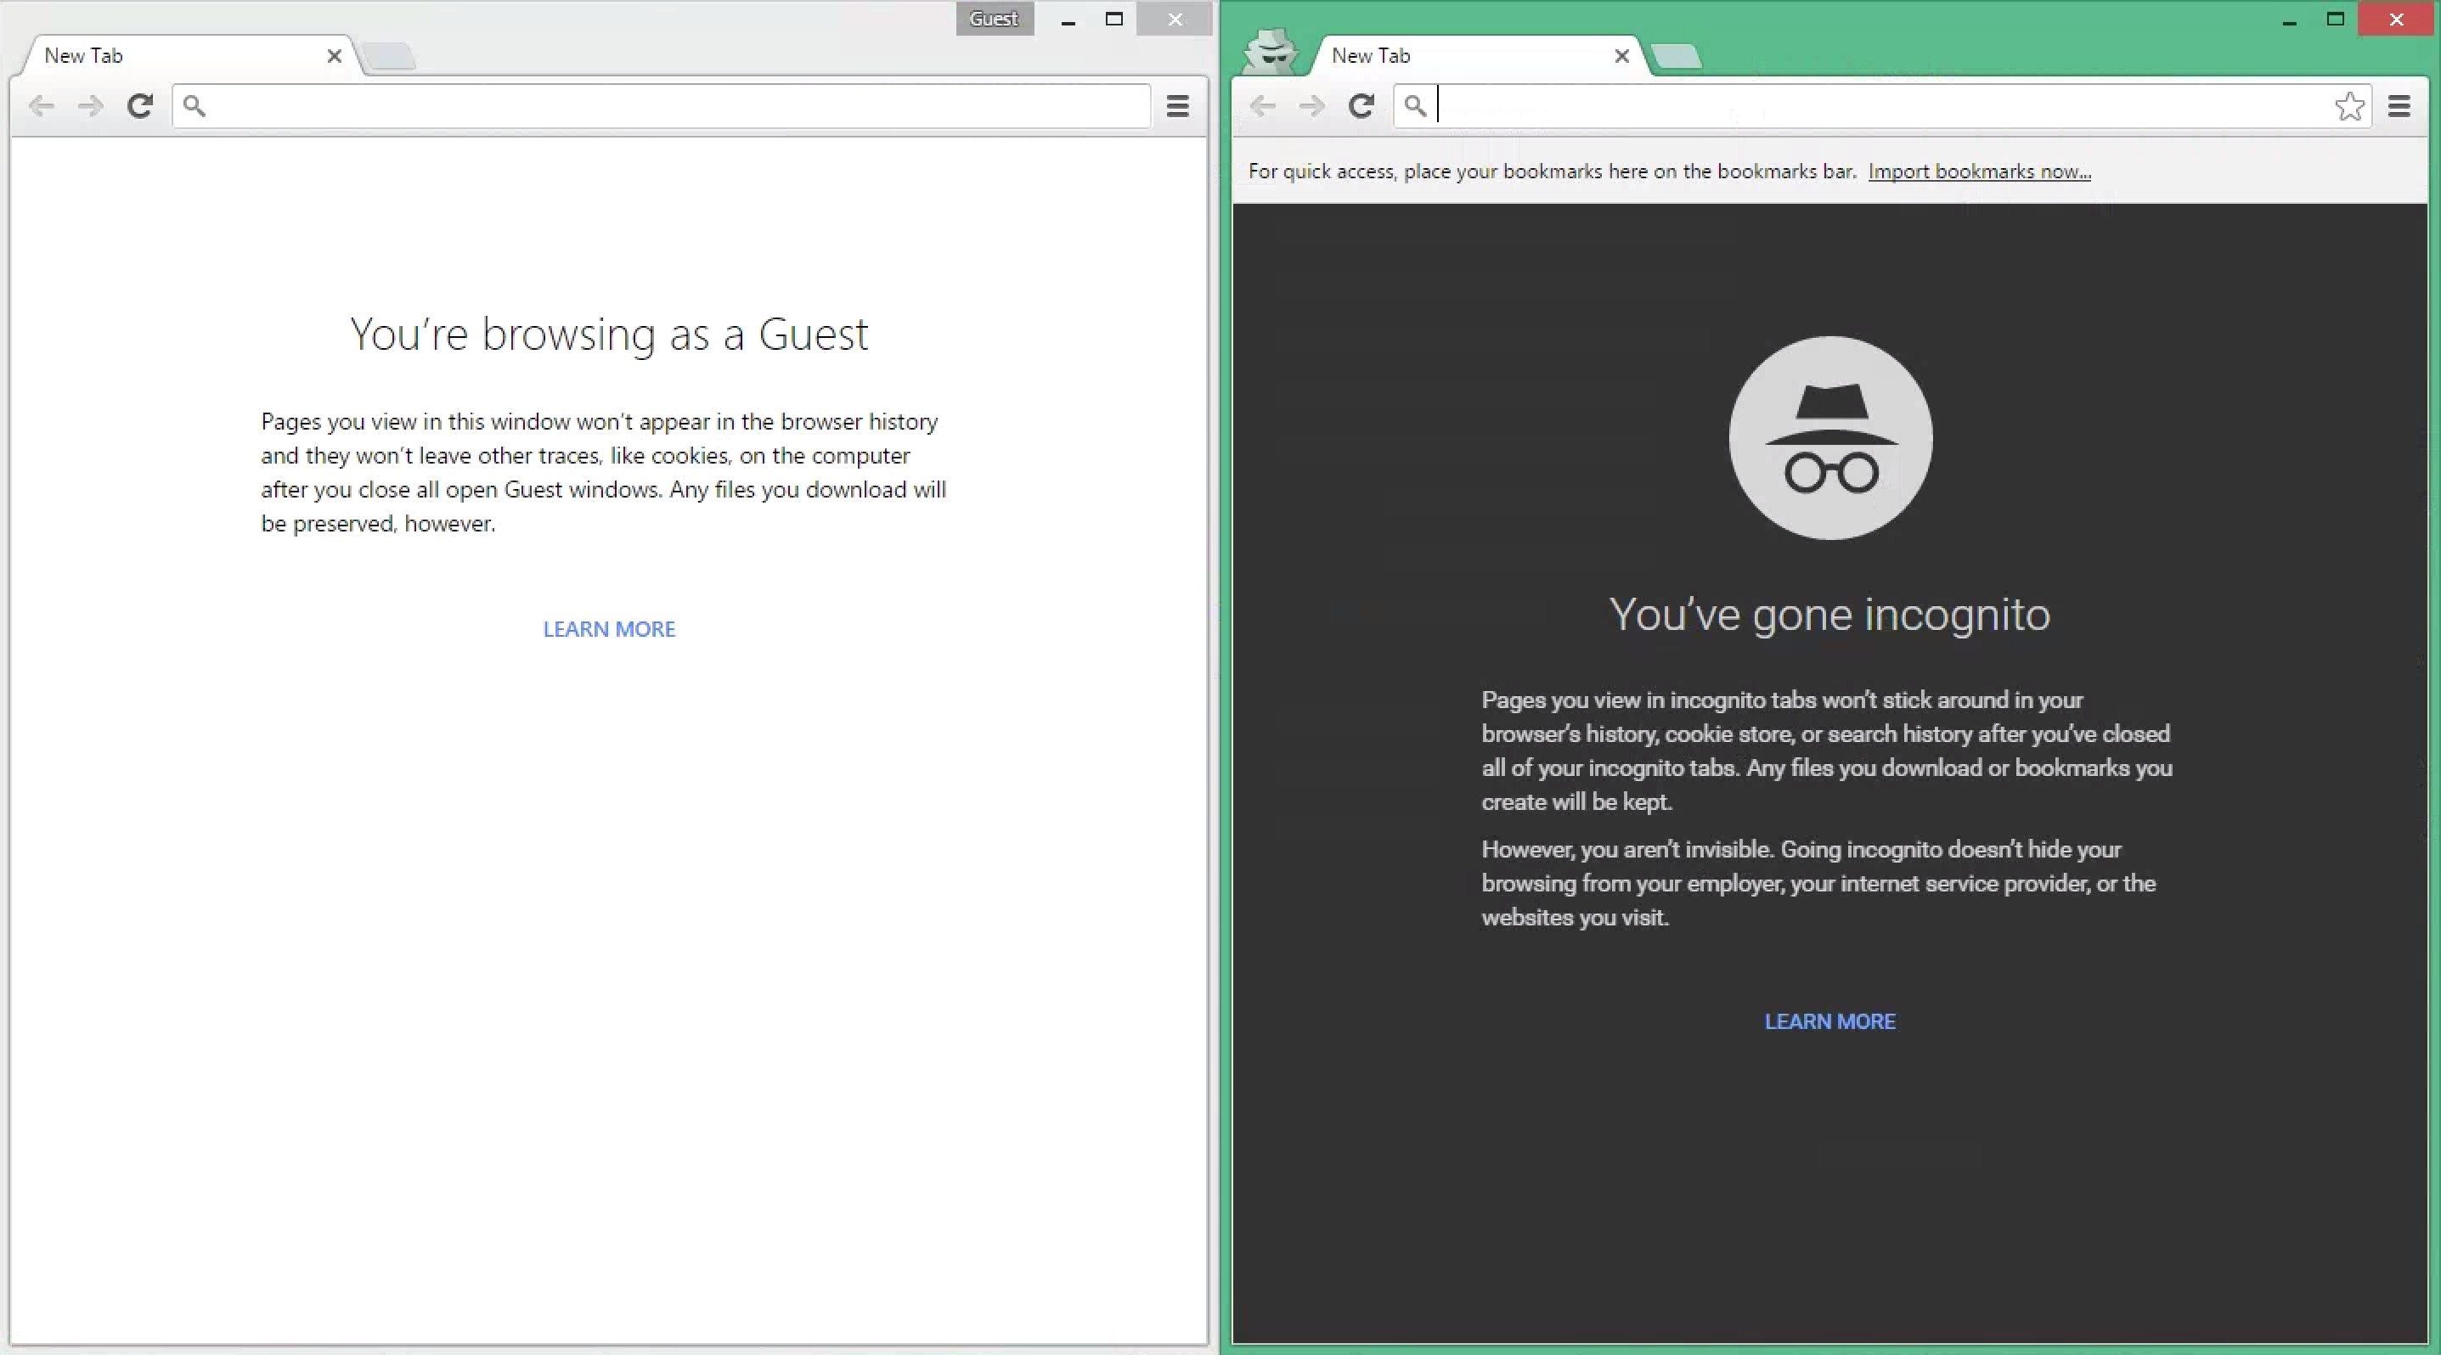Bookmark the incognito page with the star icon
The height and width of the screenshot is (1355, 2441).
click(x=2350, y=106)
